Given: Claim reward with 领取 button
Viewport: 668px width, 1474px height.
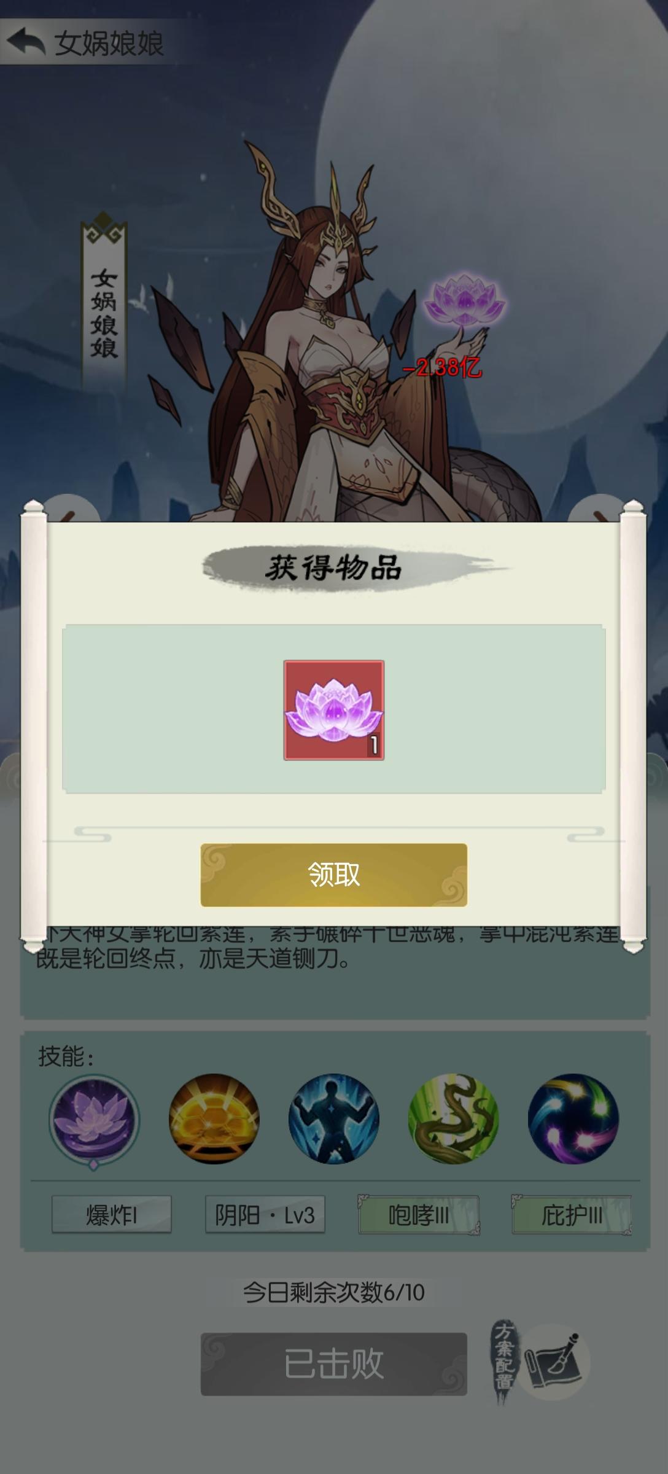Looking at the screenshot, I should pos(333,875).
